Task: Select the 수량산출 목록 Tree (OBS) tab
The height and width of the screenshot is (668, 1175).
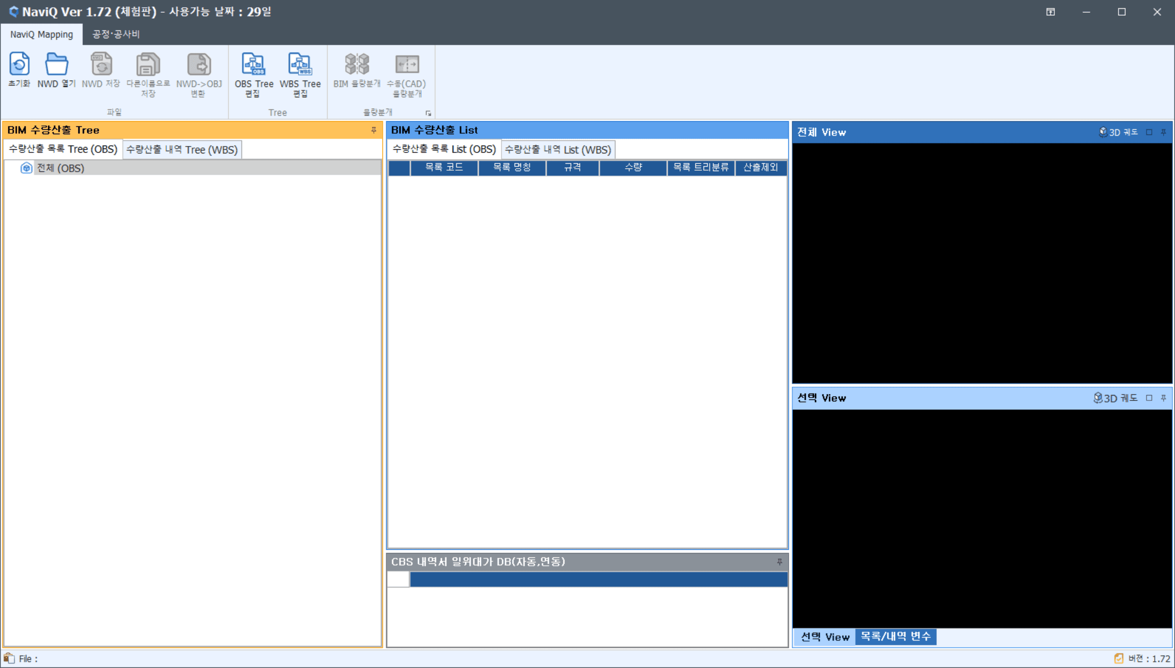Action: (x=63, y=149)
